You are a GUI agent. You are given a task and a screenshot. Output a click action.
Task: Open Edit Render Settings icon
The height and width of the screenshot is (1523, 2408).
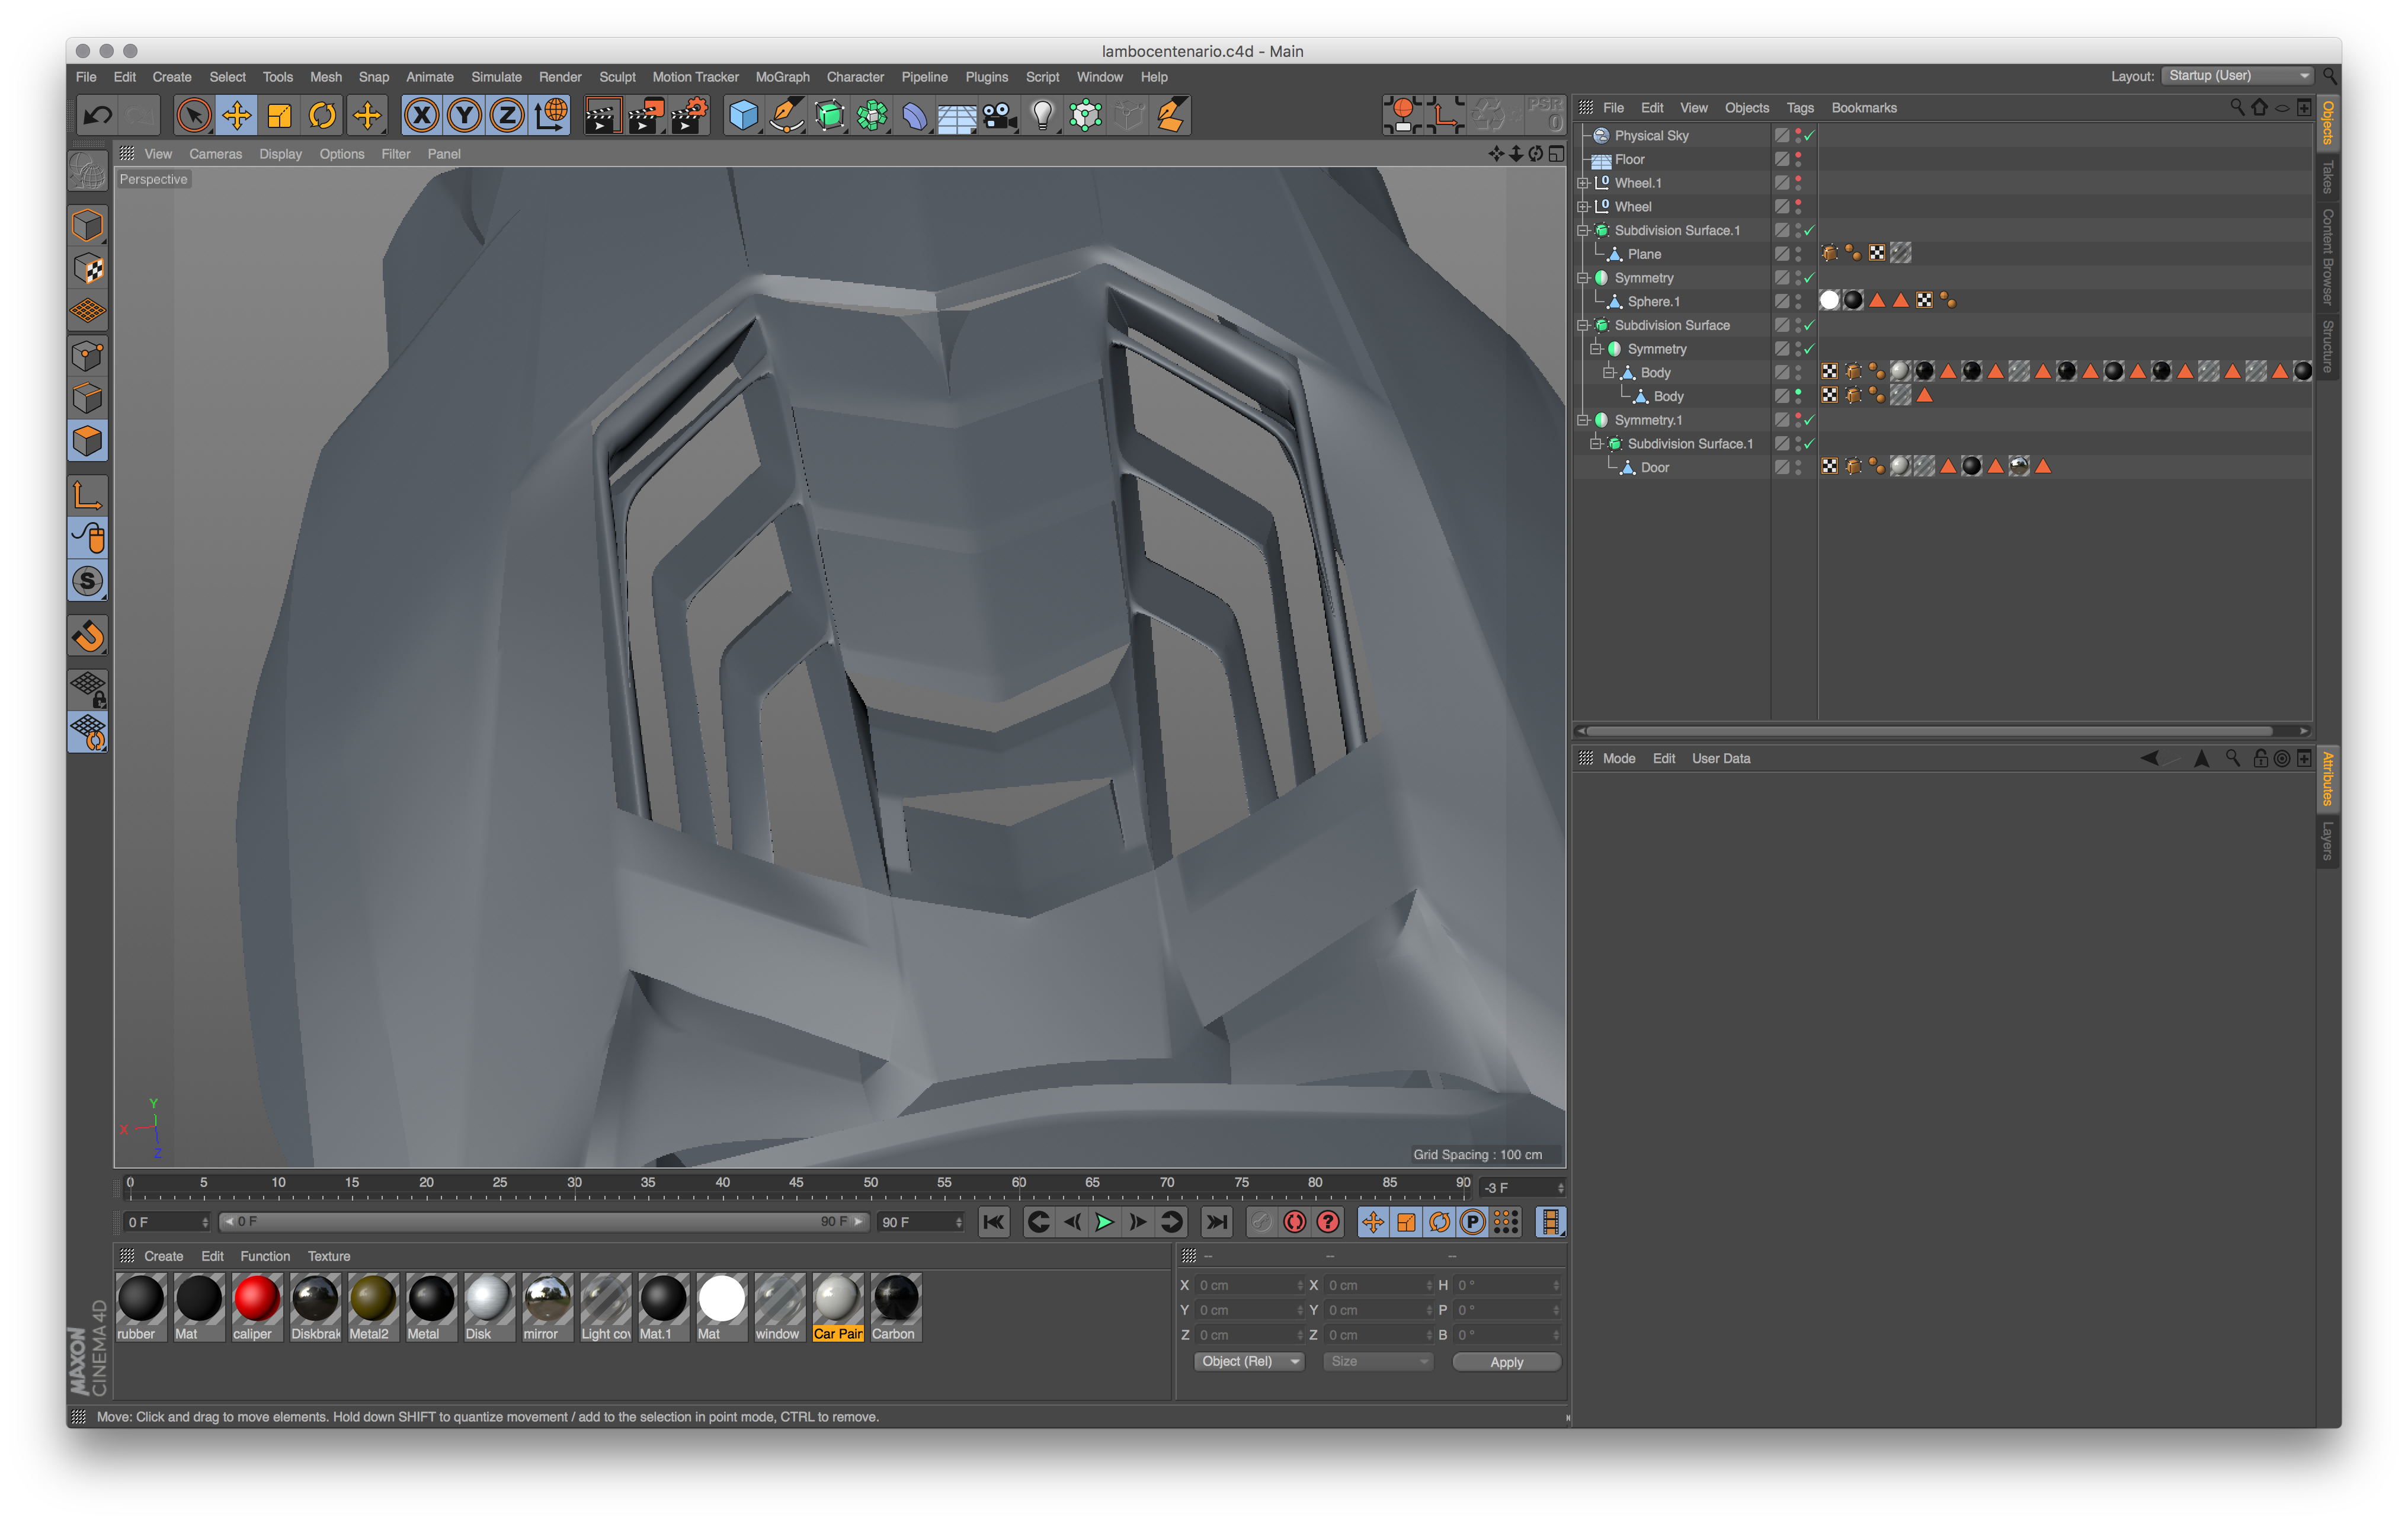pos(689,116)
